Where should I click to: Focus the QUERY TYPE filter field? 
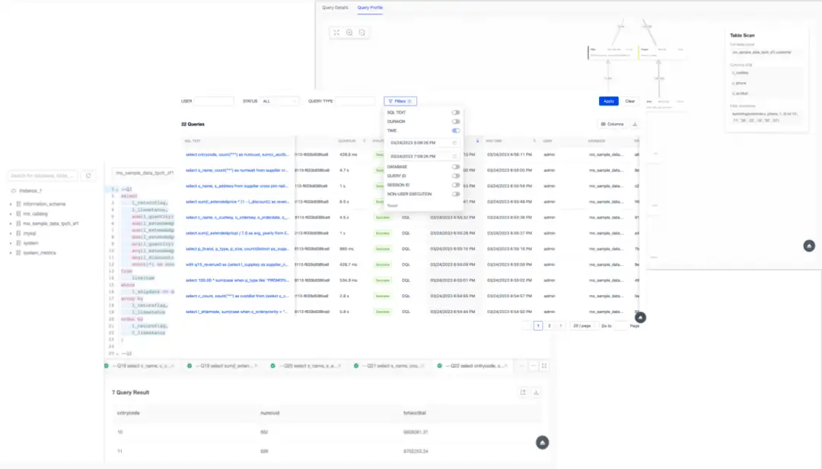click(x=355, y=101)
